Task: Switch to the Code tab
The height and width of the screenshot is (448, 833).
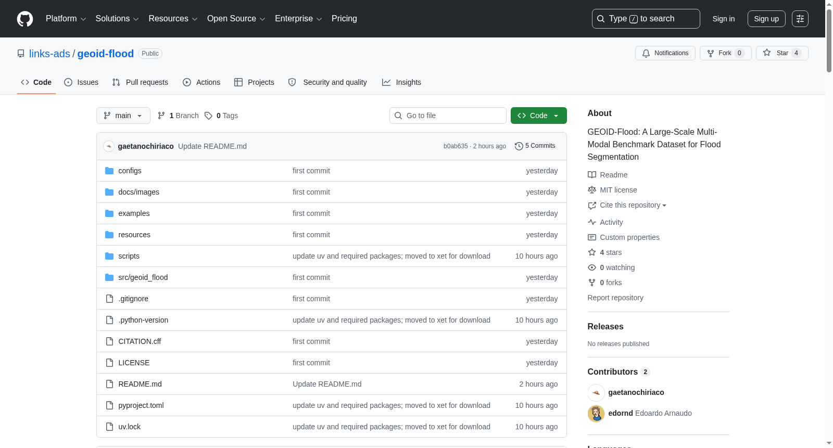Action: coord(36,82)
